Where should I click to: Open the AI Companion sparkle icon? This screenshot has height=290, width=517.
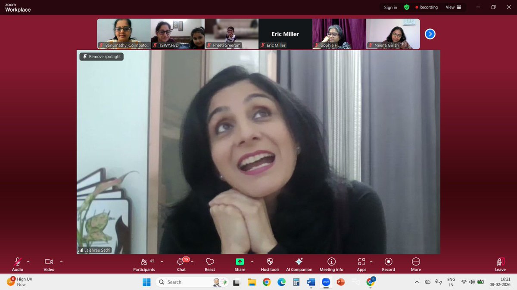pyautogui.click(x=299, y=262)
